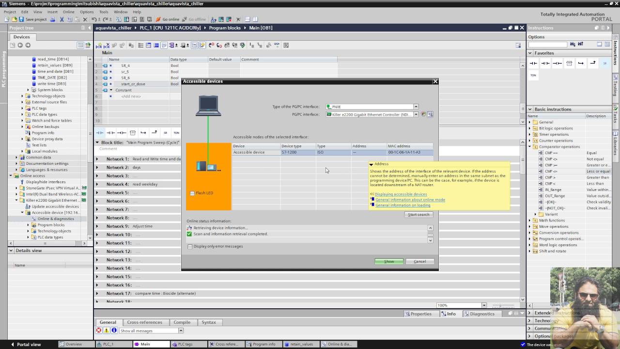Open the zoom 100% dropdown
620x349 pixels.
pos(483,305)
